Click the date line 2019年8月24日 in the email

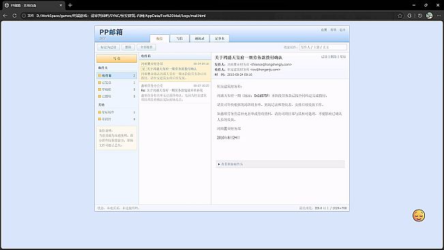coord(228,137)
